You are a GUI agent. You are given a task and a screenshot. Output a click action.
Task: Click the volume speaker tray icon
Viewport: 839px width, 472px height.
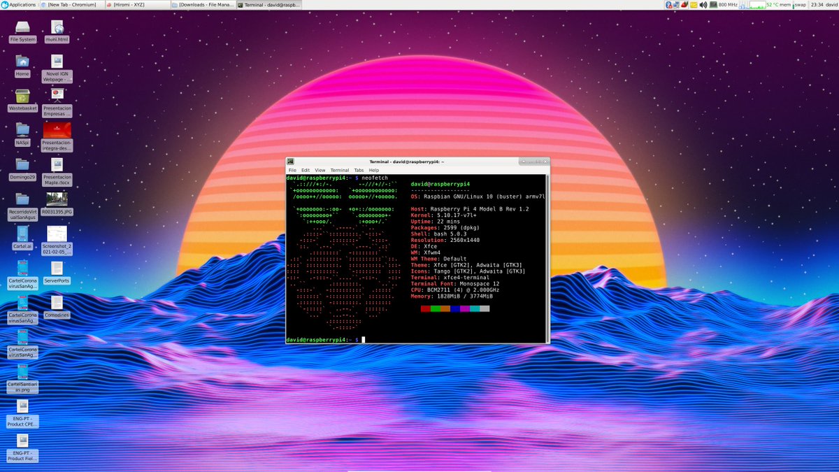pyautogui.click(x=703, y=4)
